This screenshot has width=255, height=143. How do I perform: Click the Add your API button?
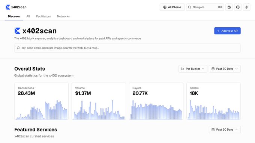point(227,31)
